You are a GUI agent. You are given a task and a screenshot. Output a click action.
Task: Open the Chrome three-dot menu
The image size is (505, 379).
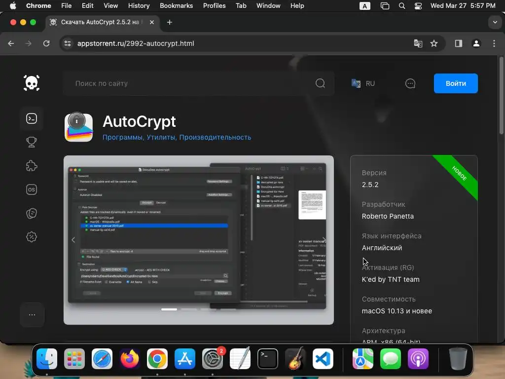click(494, 43)
